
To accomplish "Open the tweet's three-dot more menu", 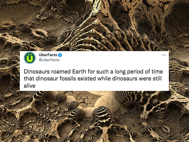I will coord(164,55).
